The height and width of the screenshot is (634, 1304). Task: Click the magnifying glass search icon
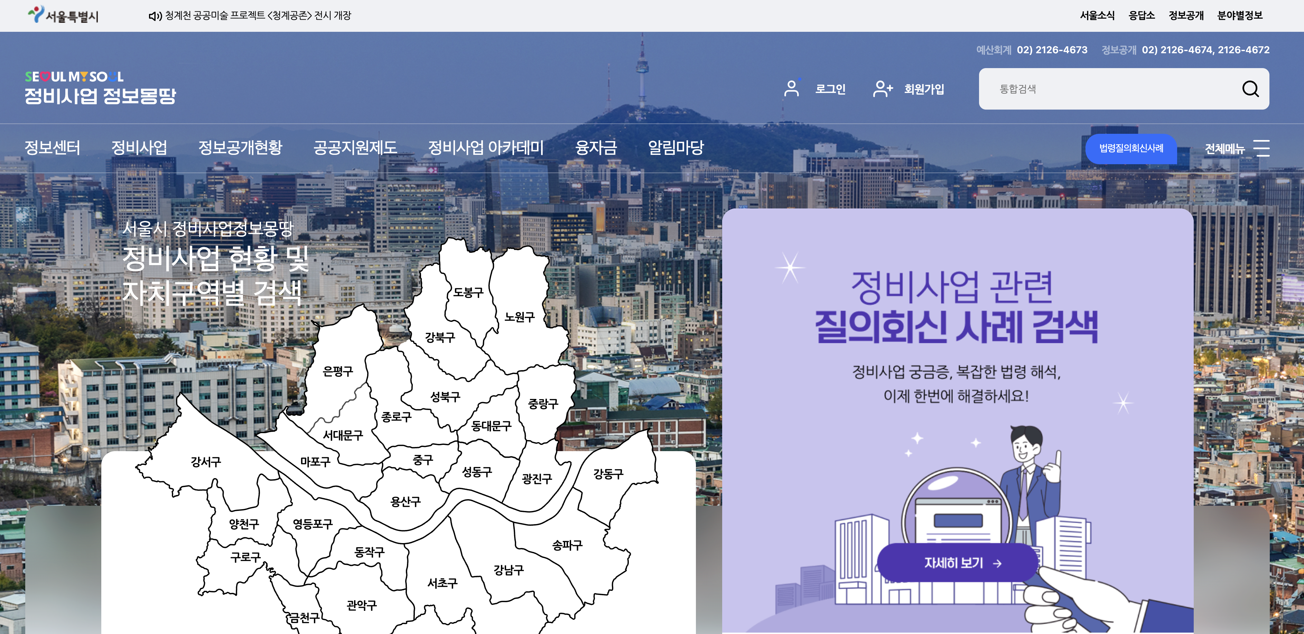(x=1250, y=89)
